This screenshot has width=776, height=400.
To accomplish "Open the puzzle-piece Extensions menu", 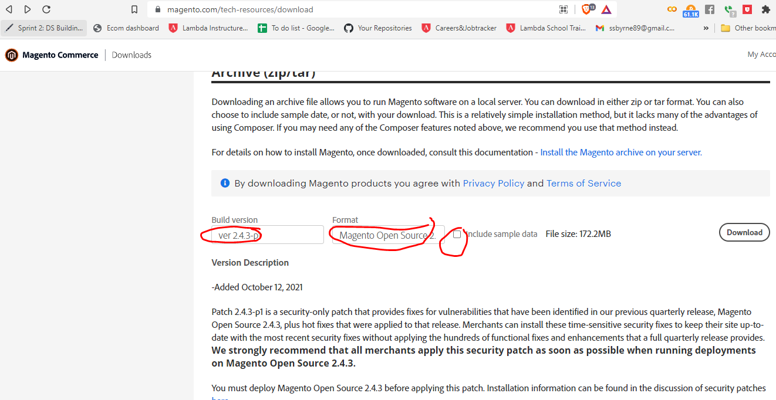I will 765,9.
